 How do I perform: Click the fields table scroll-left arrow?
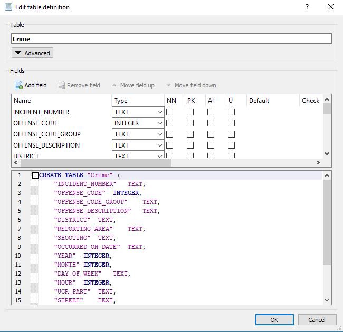(x=16, y=162)
